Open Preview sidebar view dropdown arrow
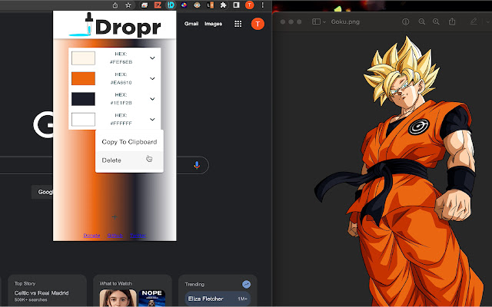 click(x=324, y=22)
